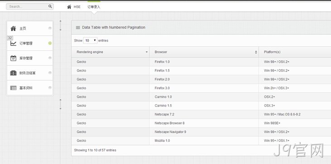The height and width of the screenshot is (164, 331).
Task: Click the Win 98SE+ platform cell
Action: (295, 123)
